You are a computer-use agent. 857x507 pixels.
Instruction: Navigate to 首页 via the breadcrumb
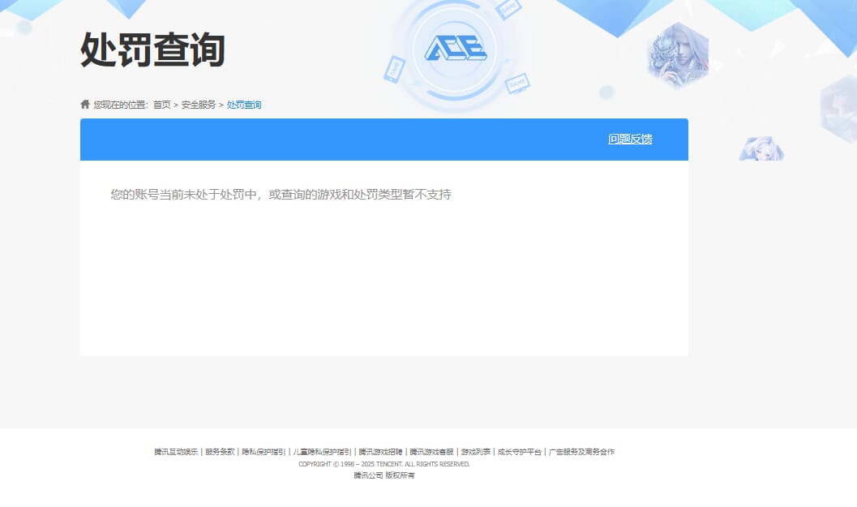click(163, 104)
